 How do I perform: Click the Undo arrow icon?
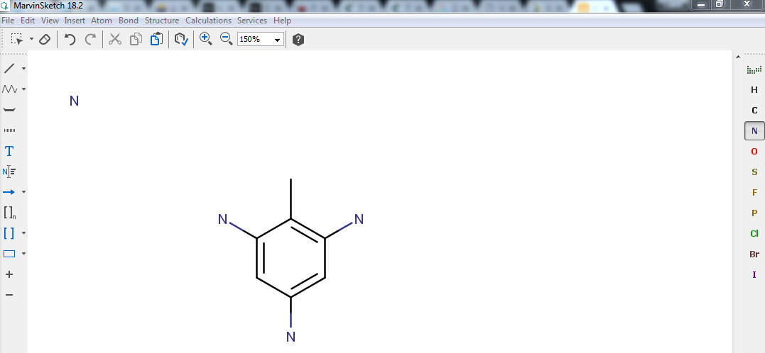(x=70, y=40)
